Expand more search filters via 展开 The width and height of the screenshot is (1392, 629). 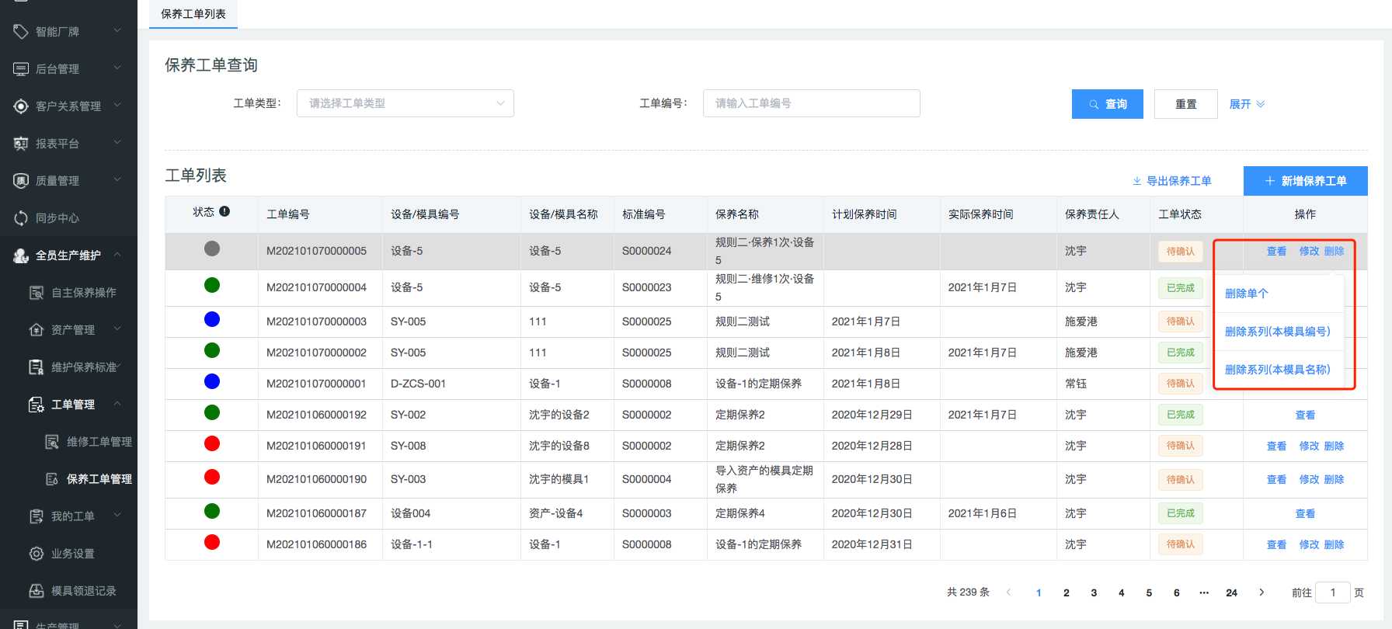1247,104
